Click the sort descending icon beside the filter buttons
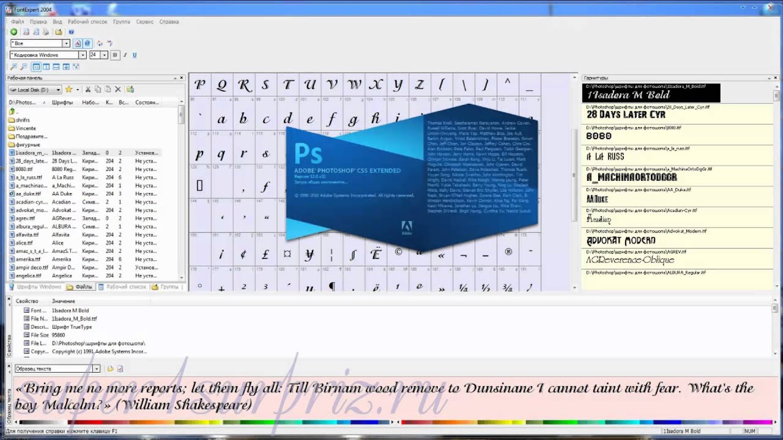Screen dimensions: 783x440 click(x=109, y=43)
